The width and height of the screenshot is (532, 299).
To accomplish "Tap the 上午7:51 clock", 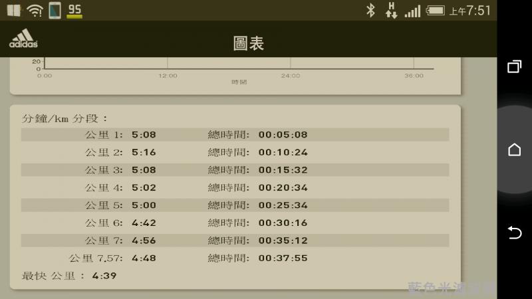I will 470,11.
